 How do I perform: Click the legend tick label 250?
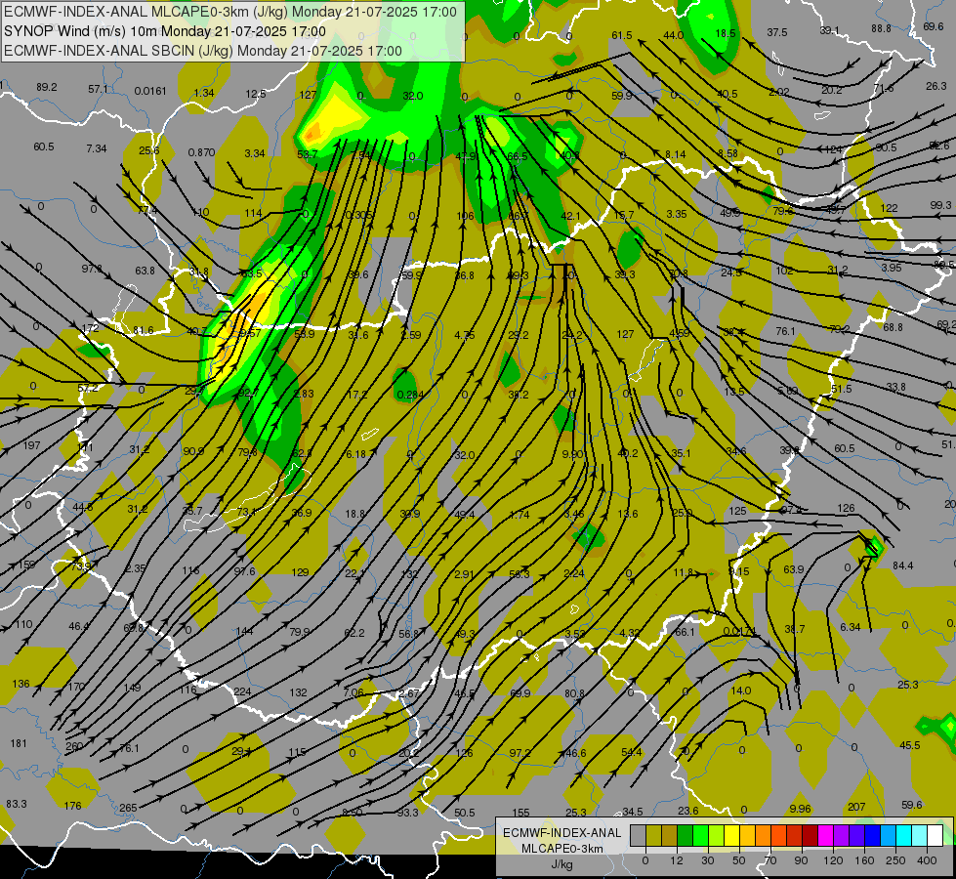point(895,860)
